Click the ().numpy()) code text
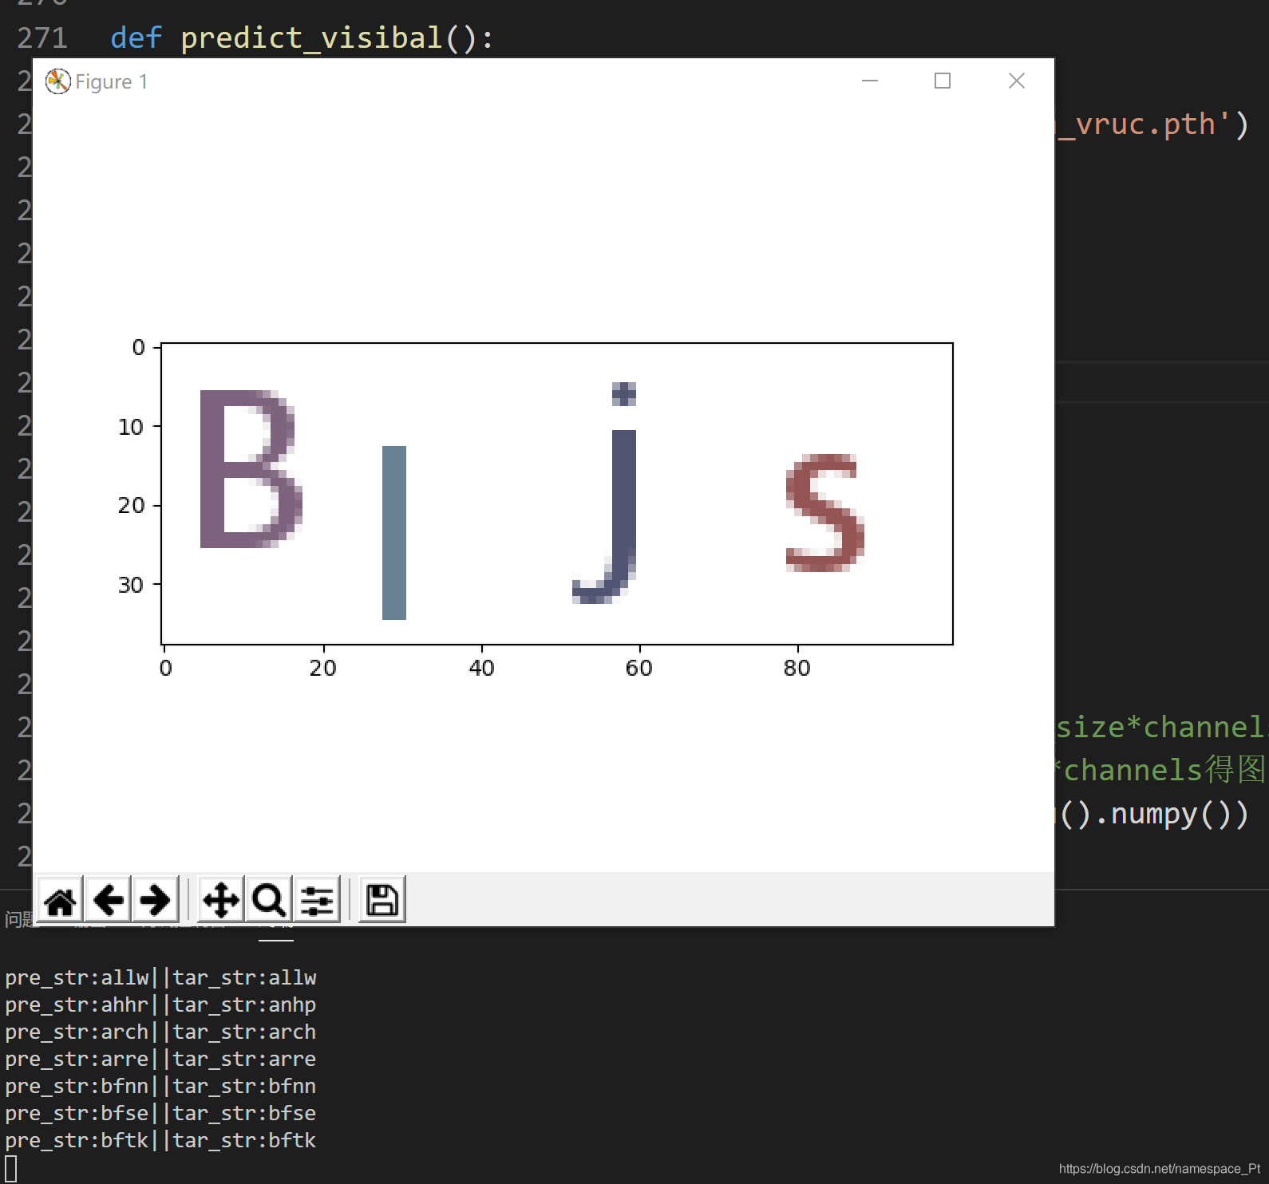The width and height of the screenshot is (1269, 1184). click(x=1154, y=813)
